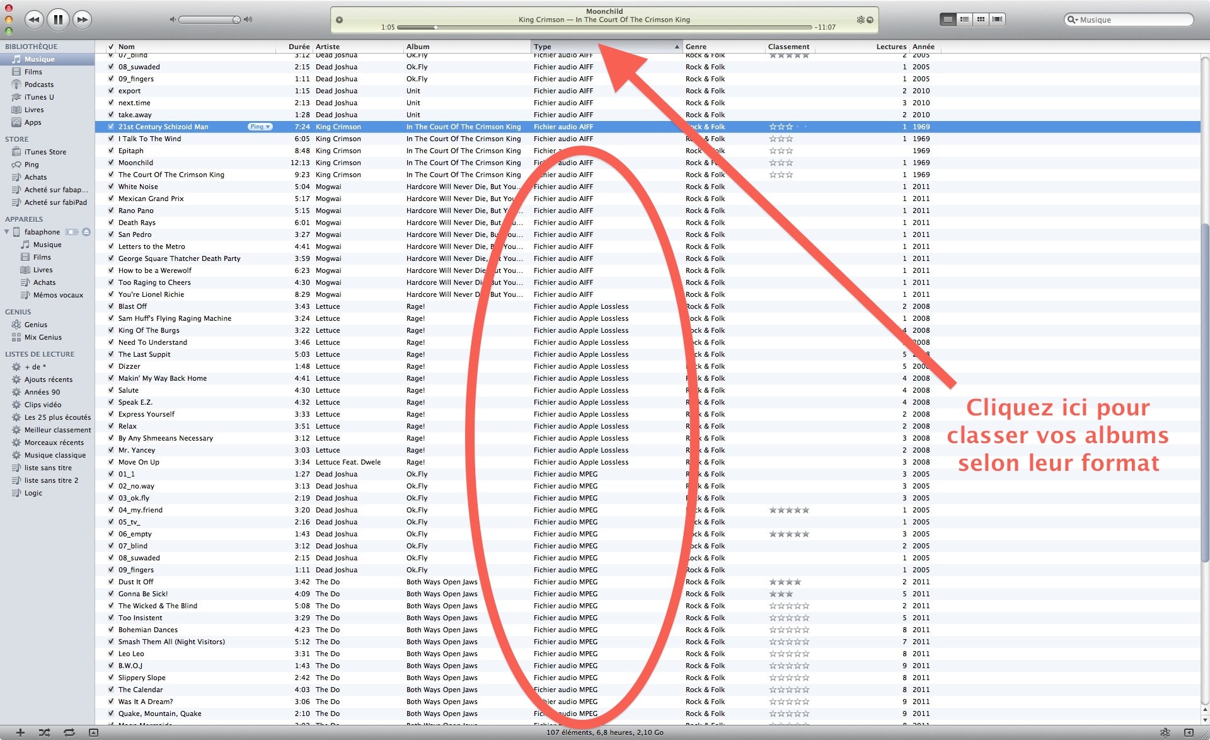This screenshot has height=740, width=1210.
Task: Uncheck the Death Rays track checkbox
Action: 111,223
